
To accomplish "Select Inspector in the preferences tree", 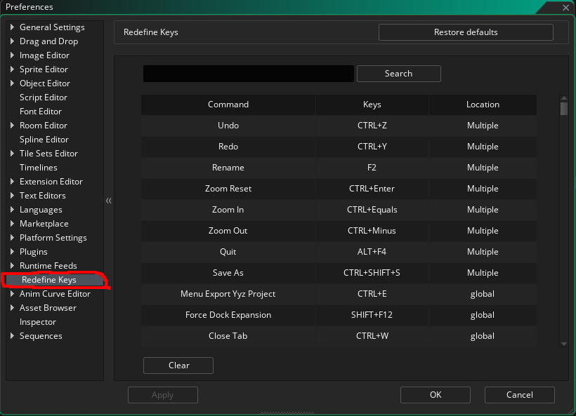I will 37,322.
